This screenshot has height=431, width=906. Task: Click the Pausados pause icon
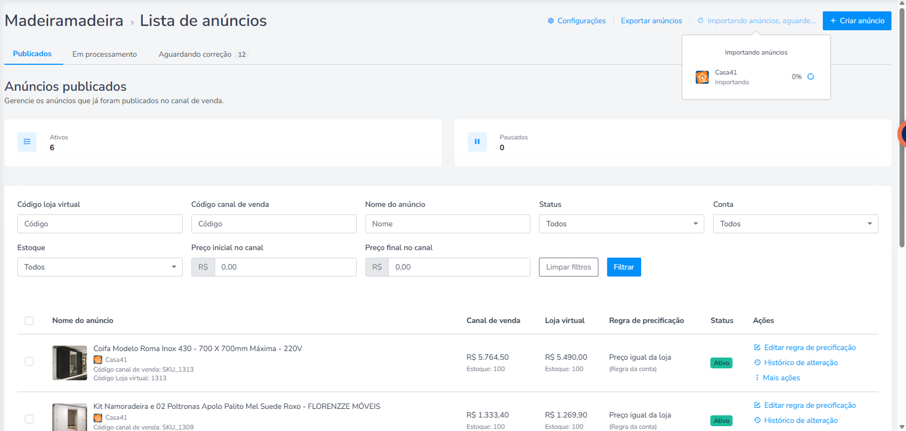[477, 142]
